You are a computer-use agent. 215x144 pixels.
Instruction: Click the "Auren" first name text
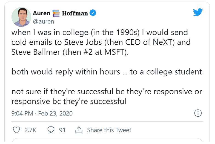click(x=42, y=13)
